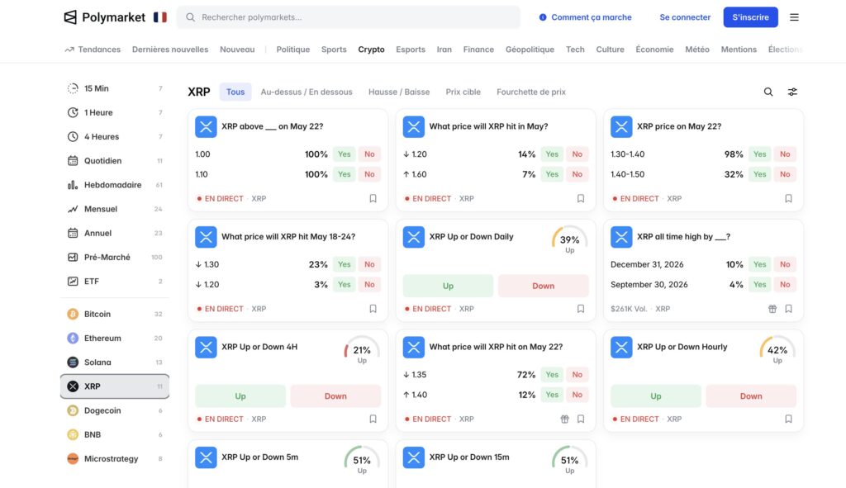
Task: Open the Hebdomadaire sidebar category
Action: [114, 185]
